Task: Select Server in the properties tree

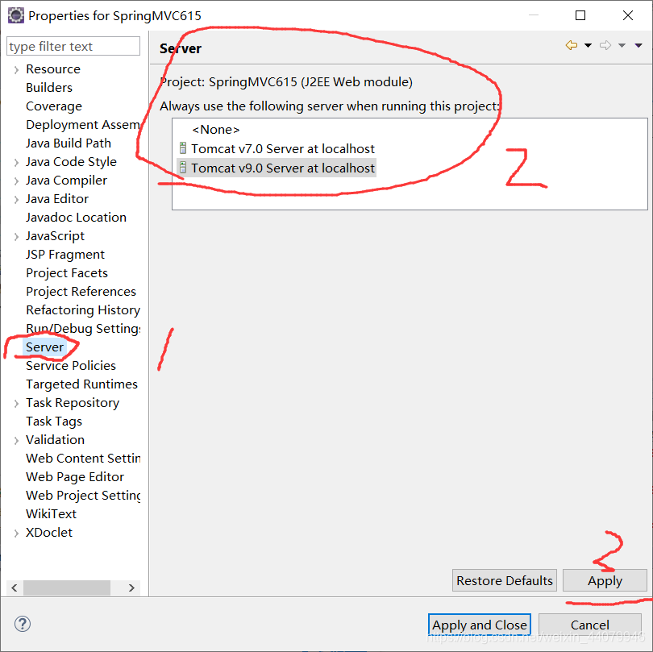Action: coord(44,347)
